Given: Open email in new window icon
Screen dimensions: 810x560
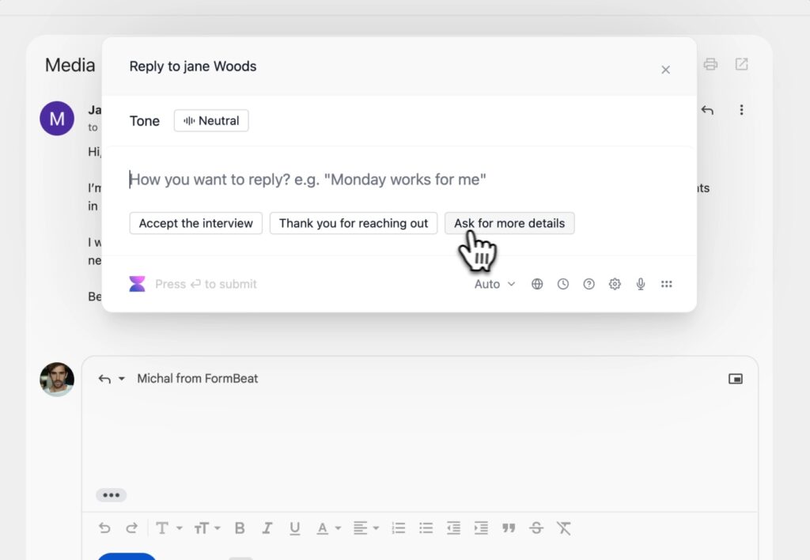Looking at the screenshot, I should point(741,64).
